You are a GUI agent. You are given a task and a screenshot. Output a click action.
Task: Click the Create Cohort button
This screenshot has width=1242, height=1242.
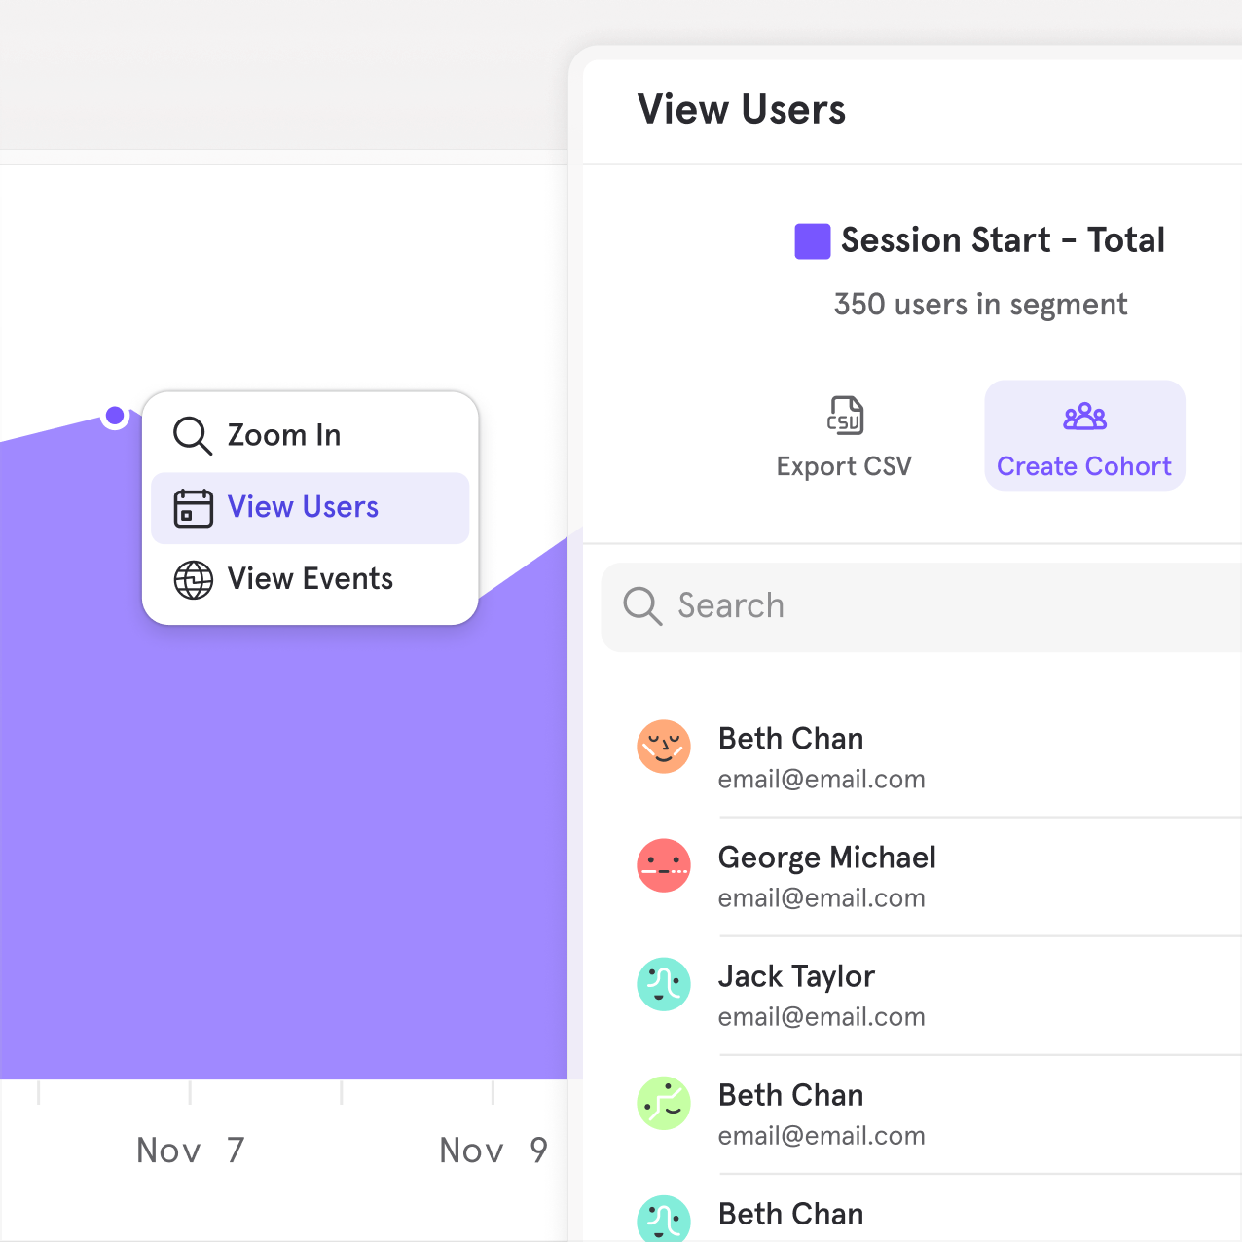[1084, 435]
